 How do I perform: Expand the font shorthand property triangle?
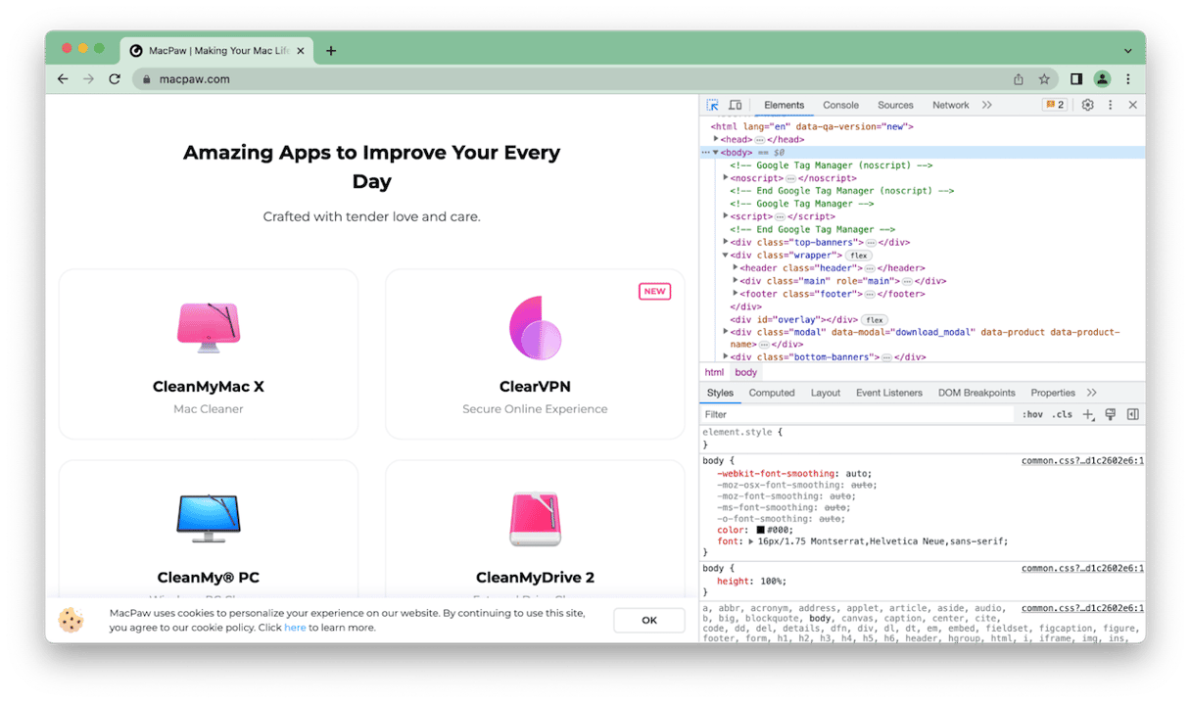[751, 541]
